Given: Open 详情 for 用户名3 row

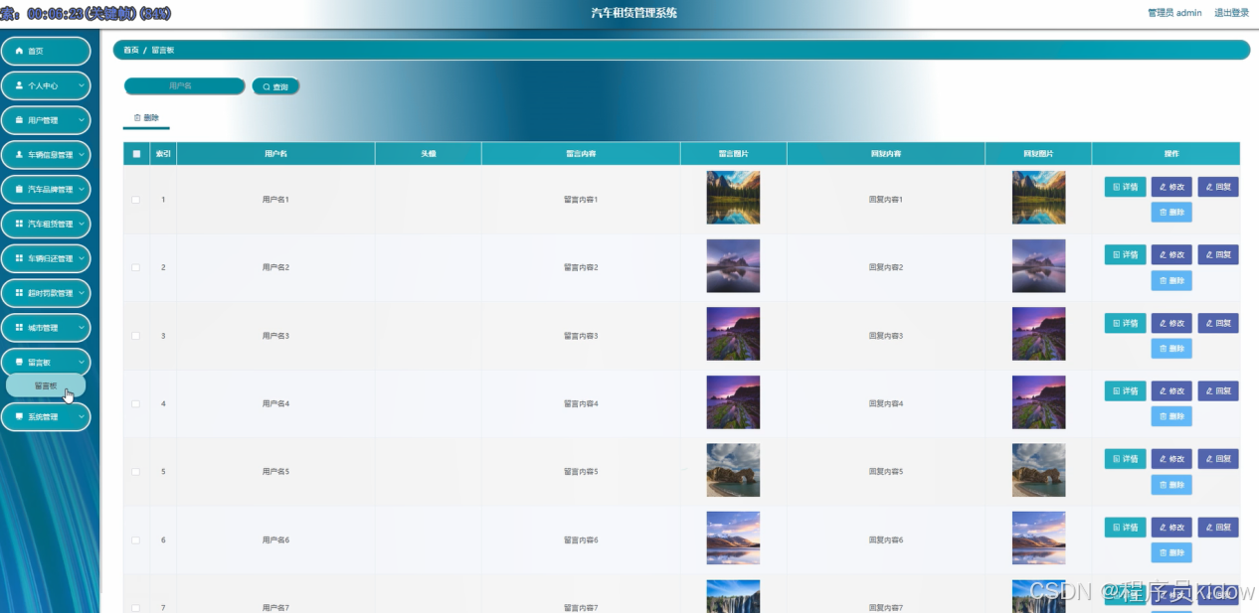Looking at the screenshot, I should pos(1125,324).
